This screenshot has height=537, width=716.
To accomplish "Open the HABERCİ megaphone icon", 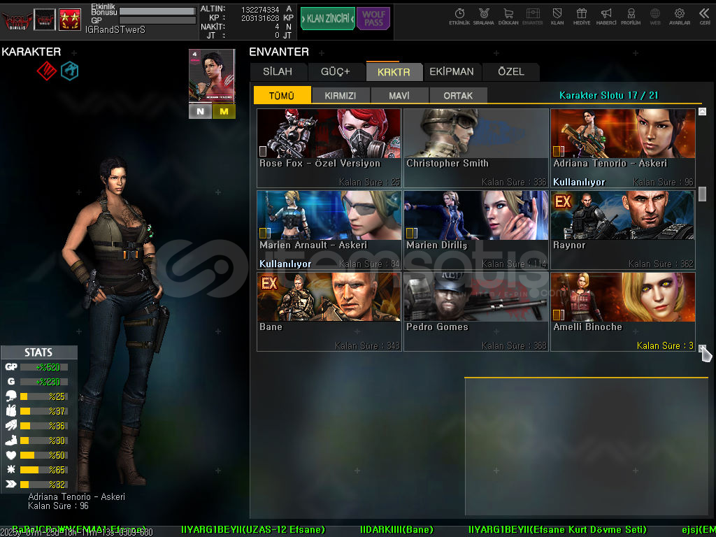I will click(606, 17).
